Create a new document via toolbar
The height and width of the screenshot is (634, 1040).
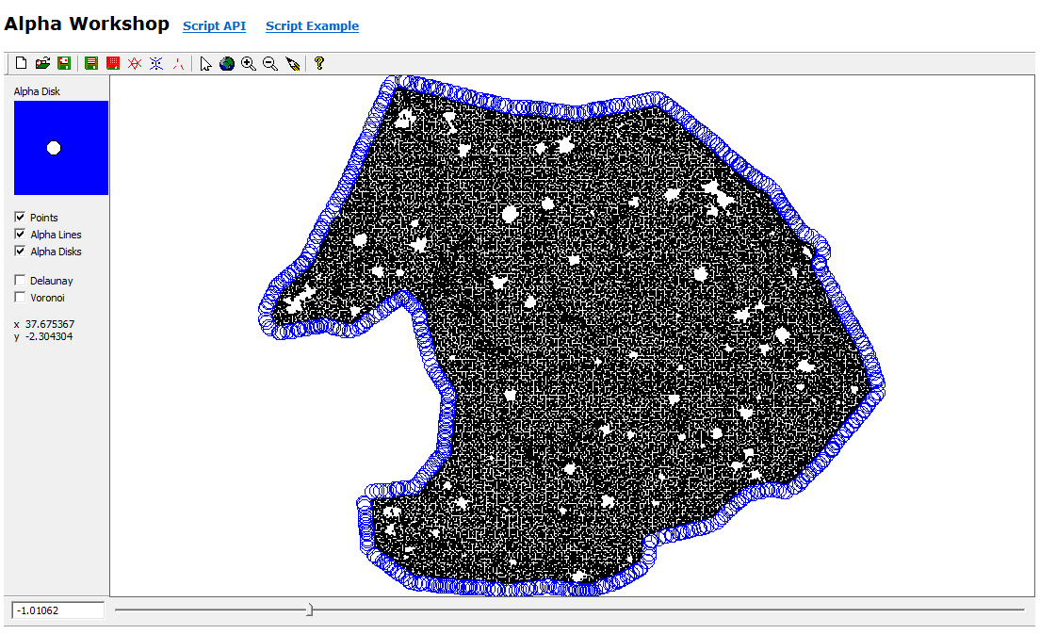21,63
